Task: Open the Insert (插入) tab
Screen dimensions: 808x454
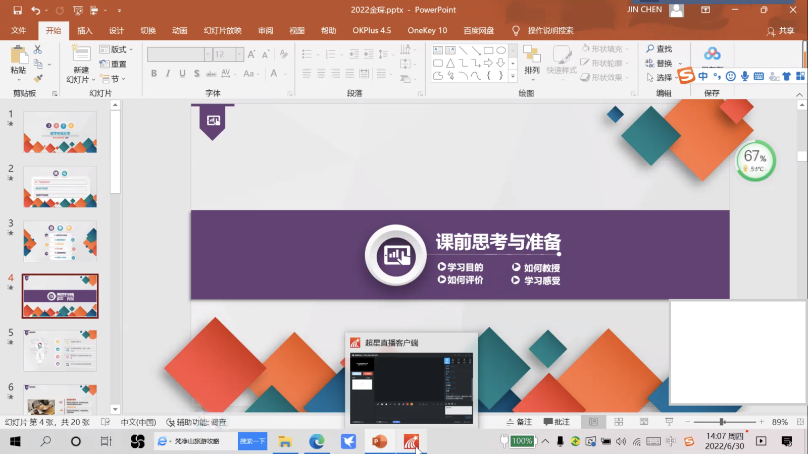Action: [85, 31]
